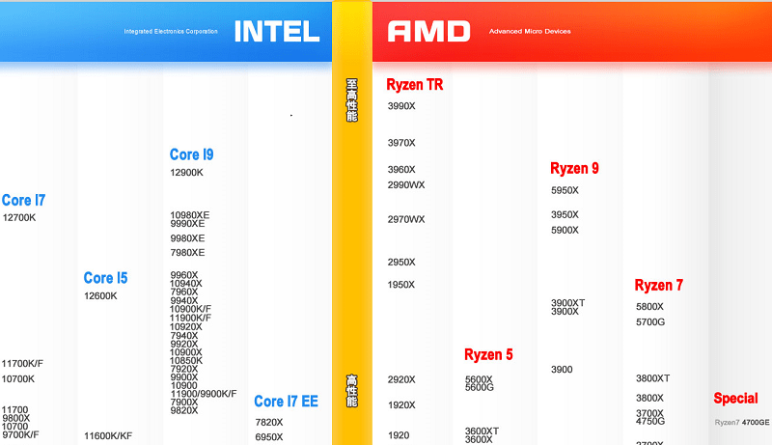Viewport: 772px width, 445px height.
Task: Select the Ryzen7 4700GE entry
Action: point(742,423)
